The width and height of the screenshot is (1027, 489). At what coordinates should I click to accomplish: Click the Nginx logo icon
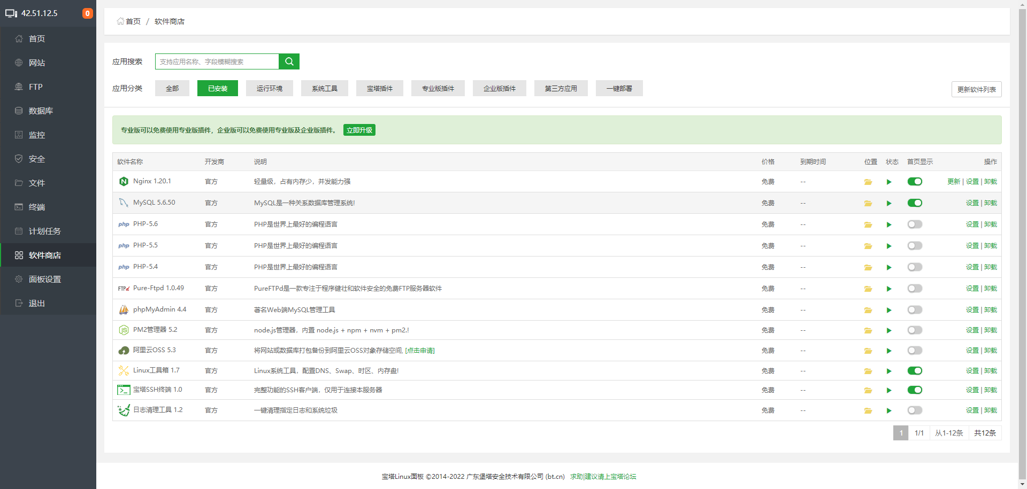124,182
